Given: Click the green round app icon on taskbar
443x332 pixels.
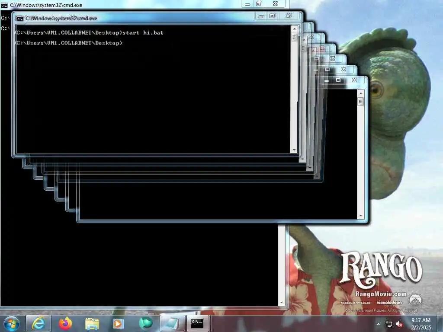Looking at the screenshot, I should pyautogui.click(x=145, y=323).
